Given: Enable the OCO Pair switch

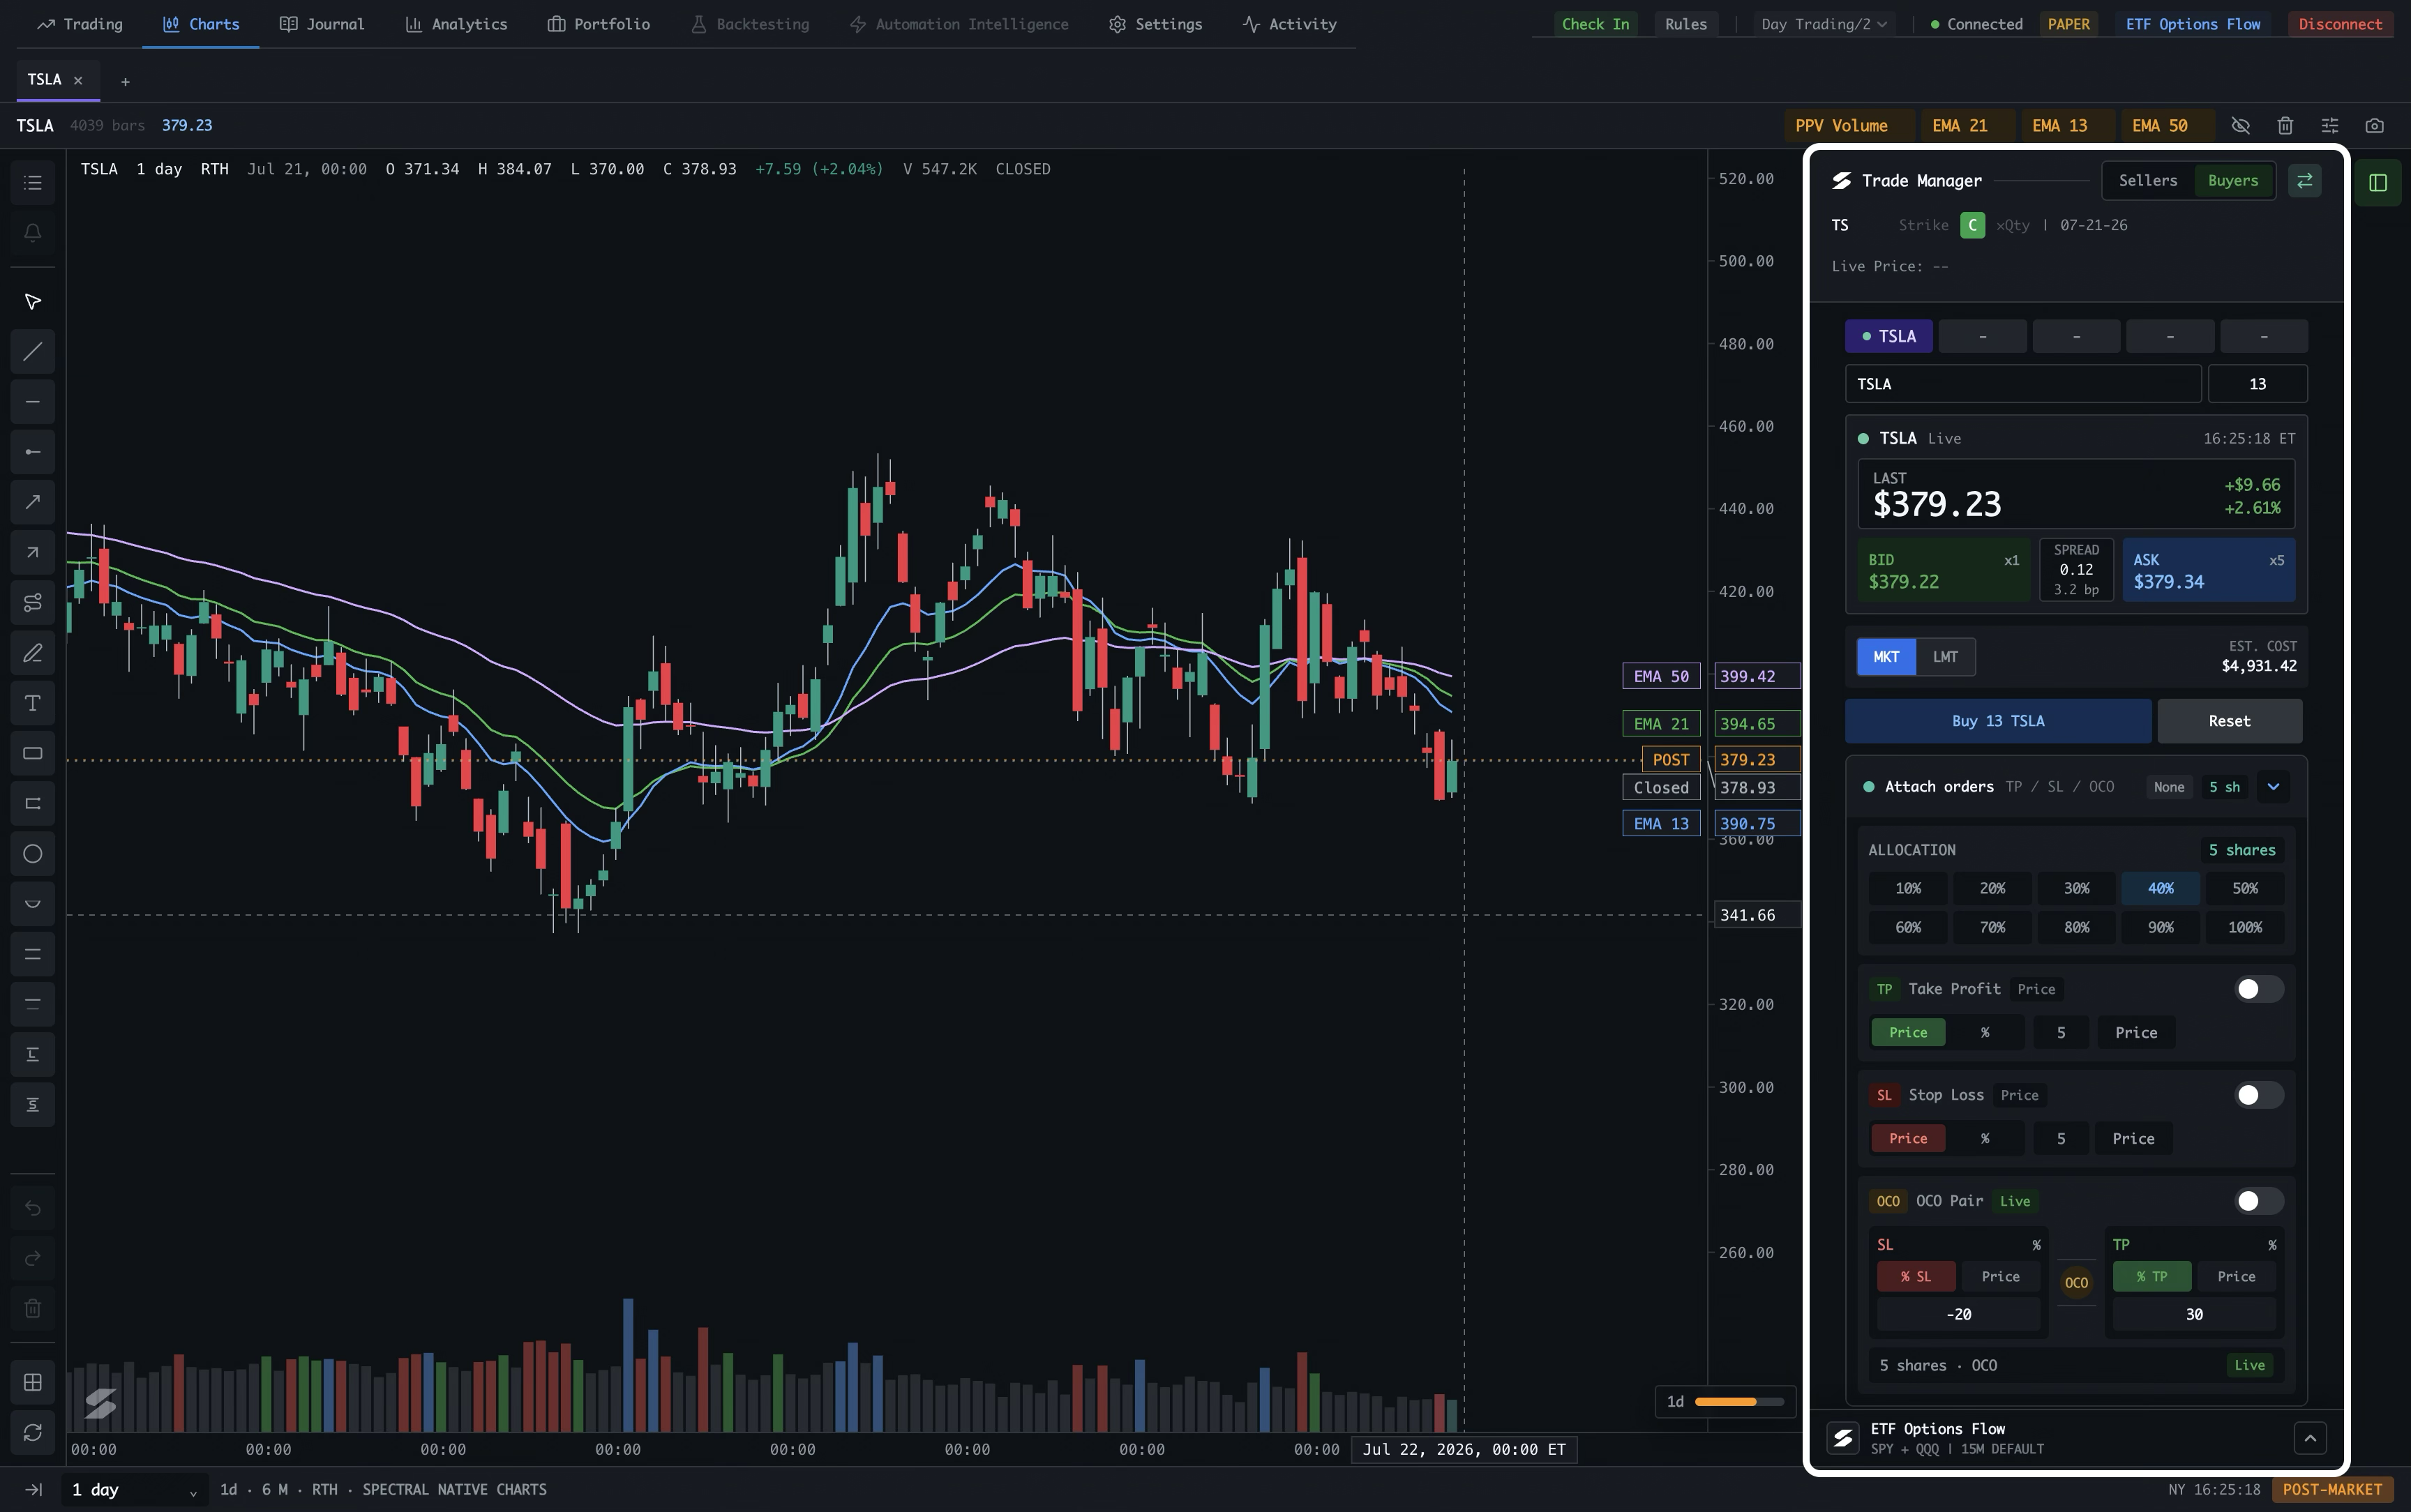Looking at the screenshot, I should 2259,1201.
